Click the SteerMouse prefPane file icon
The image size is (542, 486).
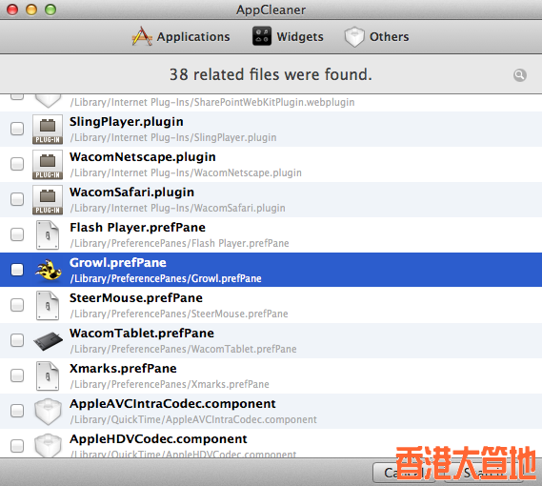[x=48, y=306]
